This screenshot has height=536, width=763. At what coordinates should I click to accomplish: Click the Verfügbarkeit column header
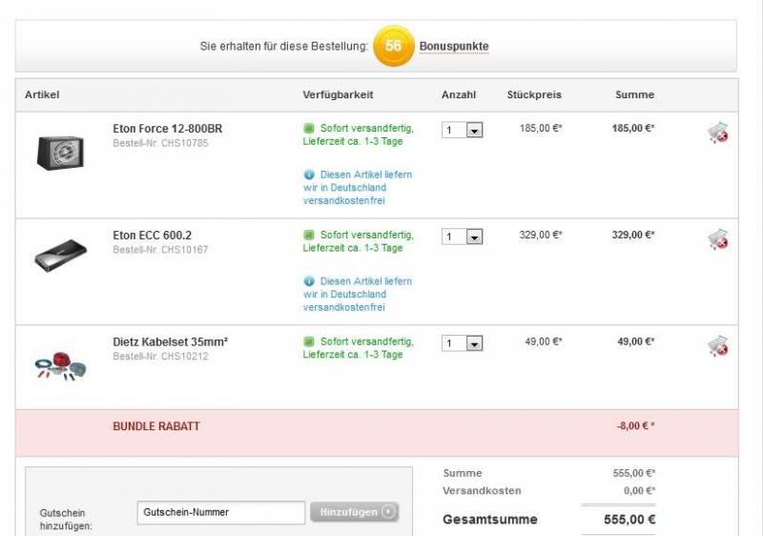tap(338, 94)
